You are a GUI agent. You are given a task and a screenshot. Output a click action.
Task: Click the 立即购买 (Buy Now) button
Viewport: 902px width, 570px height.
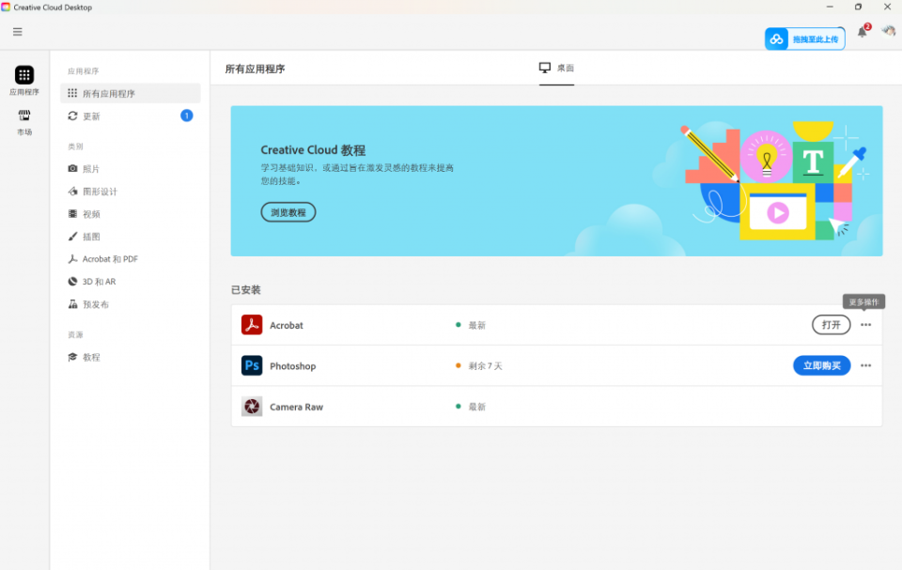(821, 365)
